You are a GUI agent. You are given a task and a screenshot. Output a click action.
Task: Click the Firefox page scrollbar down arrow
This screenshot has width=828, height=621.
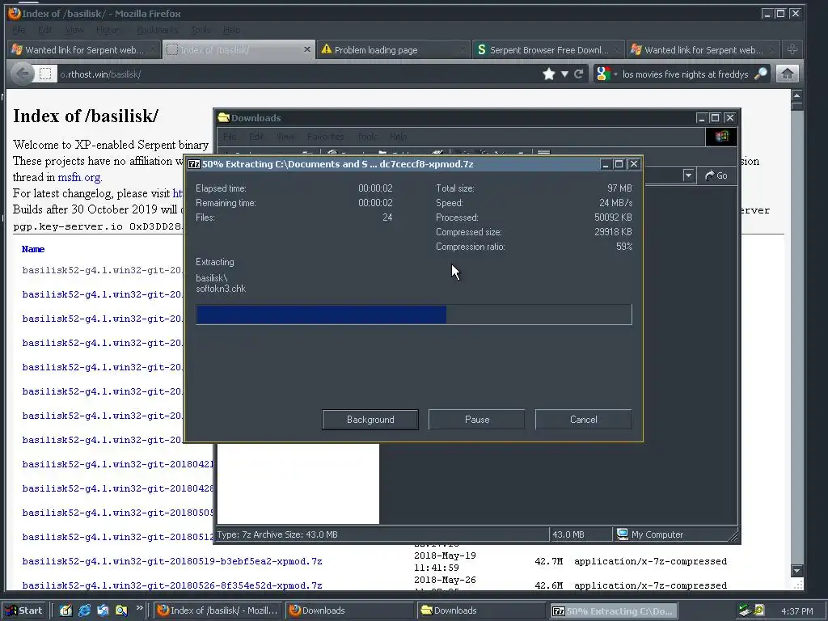click(x=796, y=571)
